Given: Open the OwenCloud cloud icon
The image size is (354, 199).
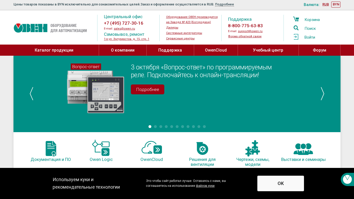Looking at the screenshot, I should click(152, 148).
